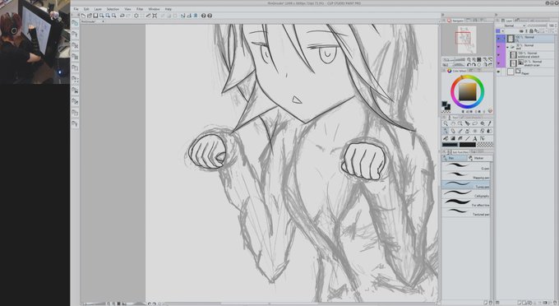The height and width of the screenshot is (306, 559).
Task: Select the Calligraphy brush
Action: (466, 194)
